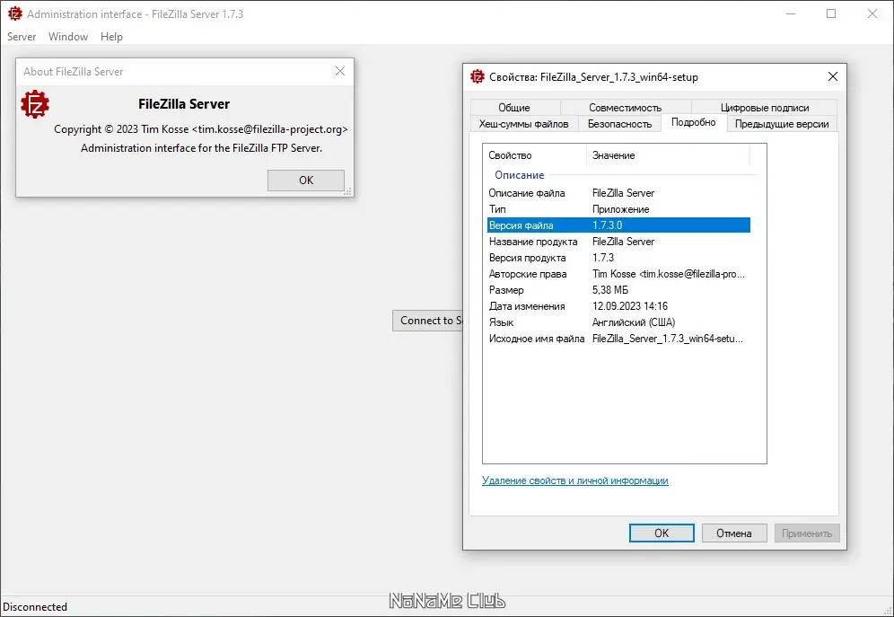This screenshot has width=894, height=617.
Task: Open the Server menu
Action: tap(22, 37)
